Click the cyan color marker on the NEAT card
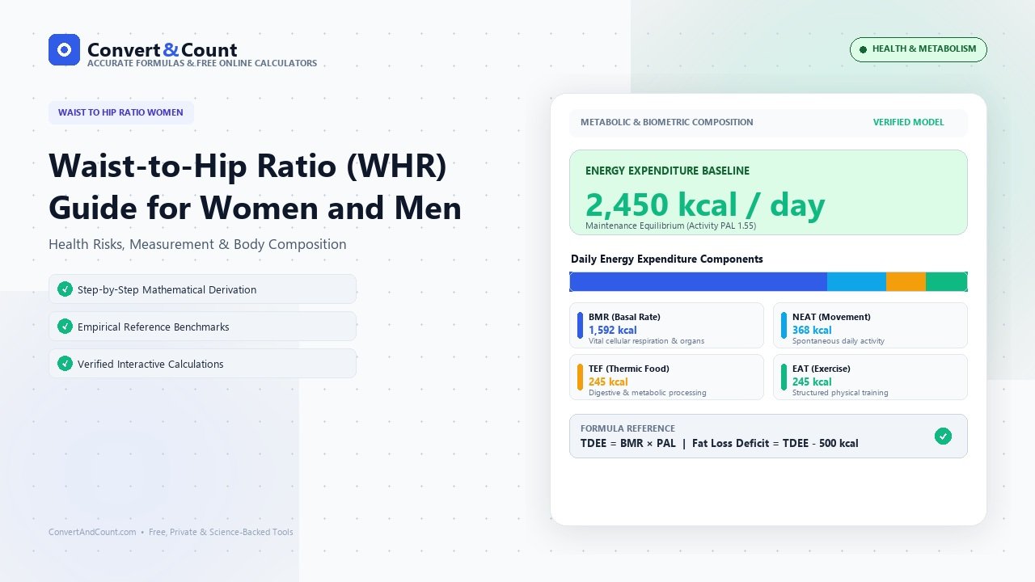Viewport: 1035px width, 582px height. [x=784, y=325]
